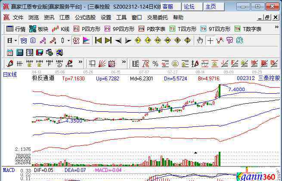Open the 行情 market quotes view
Viewport: 282px width, 181px height.
point(16,29)
